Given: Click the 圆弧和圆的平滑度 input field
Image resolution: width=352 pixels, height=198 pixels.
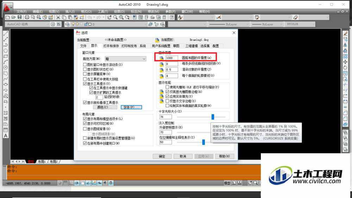Looking at the screenshot, I should coord(172,58).
